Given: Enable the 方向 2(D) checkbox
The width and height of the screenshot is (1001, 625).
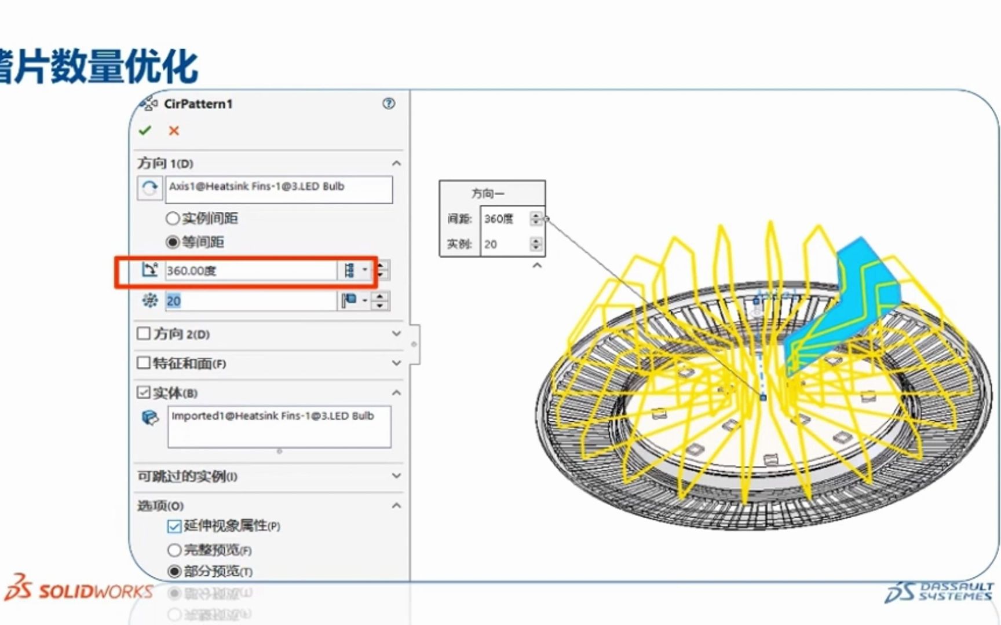Looking at the screenshot, I should tap(143, 333).
